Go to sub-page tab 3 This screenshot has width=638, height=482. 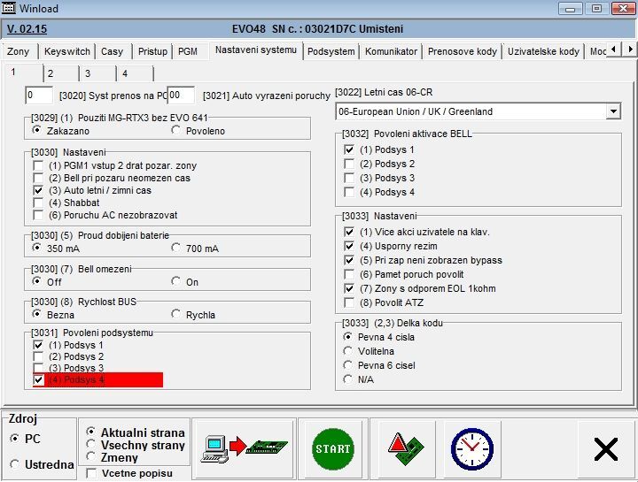coord(87,73)
